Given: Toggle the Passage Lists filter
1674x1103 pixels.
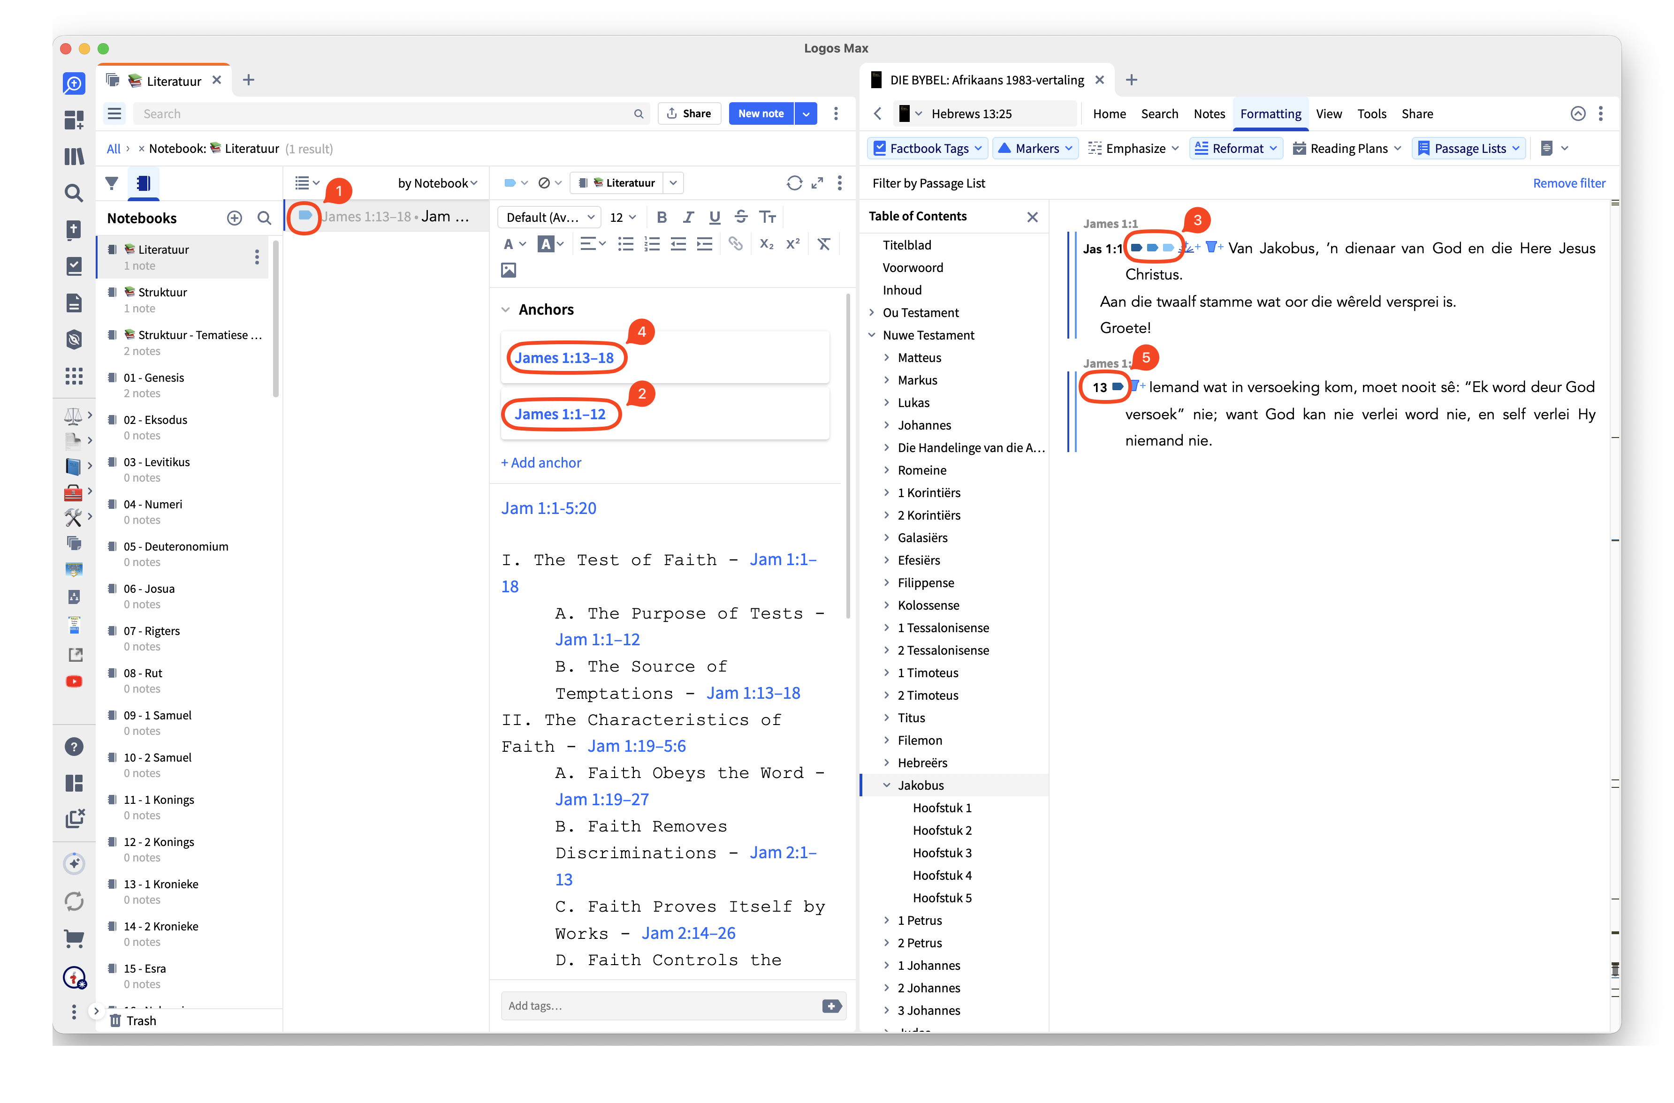Looking at the screenshot, I should [x=1469, y=148].
